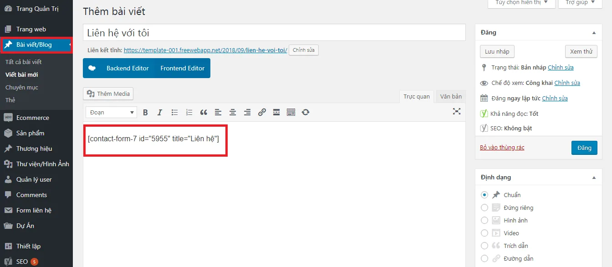Click the SEO: Không bật text
612x267 pixels.
(511, 128)
